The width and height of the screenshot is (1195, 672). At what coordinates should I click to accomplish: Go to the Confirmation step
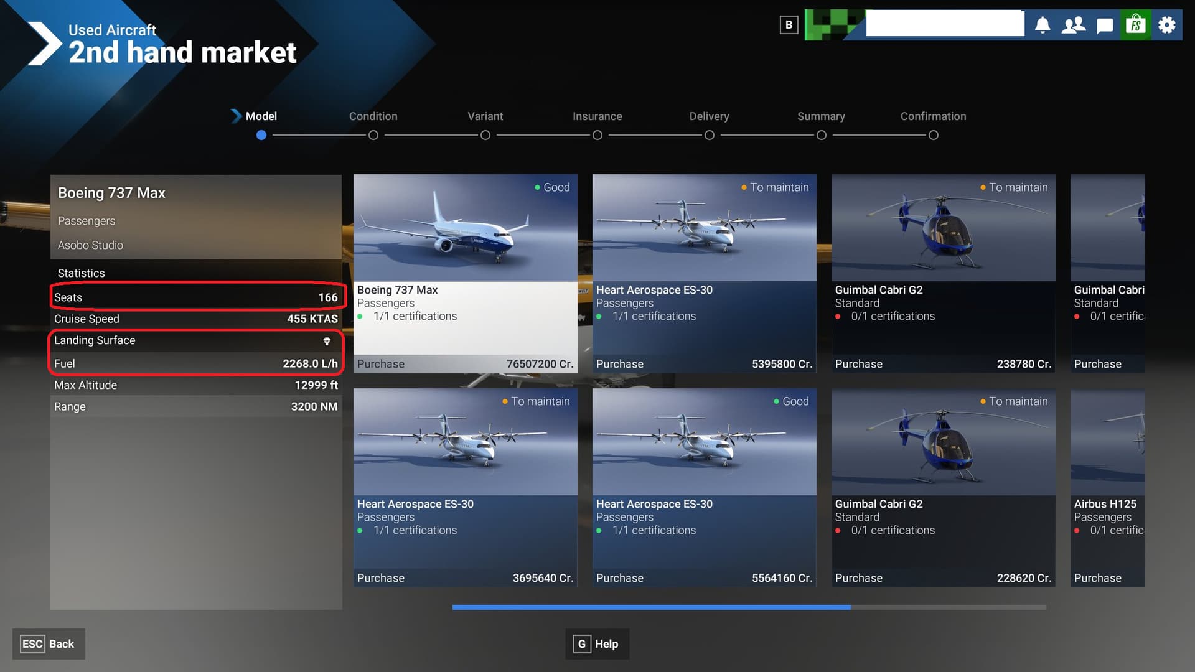coord(933,116)
